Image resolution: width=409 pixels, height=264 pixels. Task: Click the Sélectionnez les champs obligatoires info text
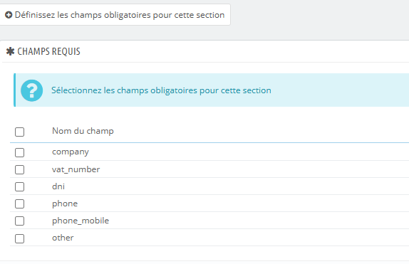pyautogui.click(x=161, y=90)
